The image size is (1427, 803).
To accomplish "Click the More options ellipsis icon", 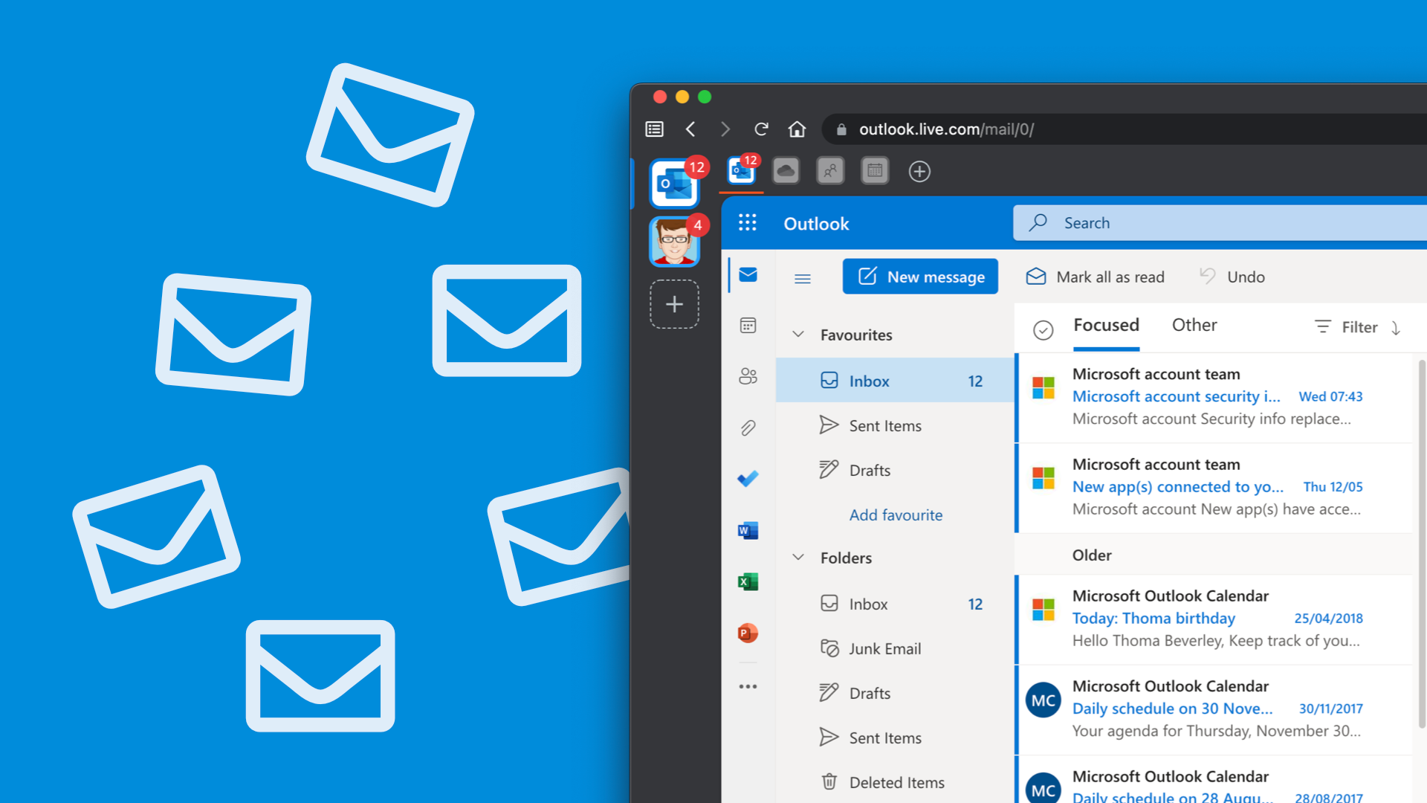I will pyautogui.click(x=748, y=686).
